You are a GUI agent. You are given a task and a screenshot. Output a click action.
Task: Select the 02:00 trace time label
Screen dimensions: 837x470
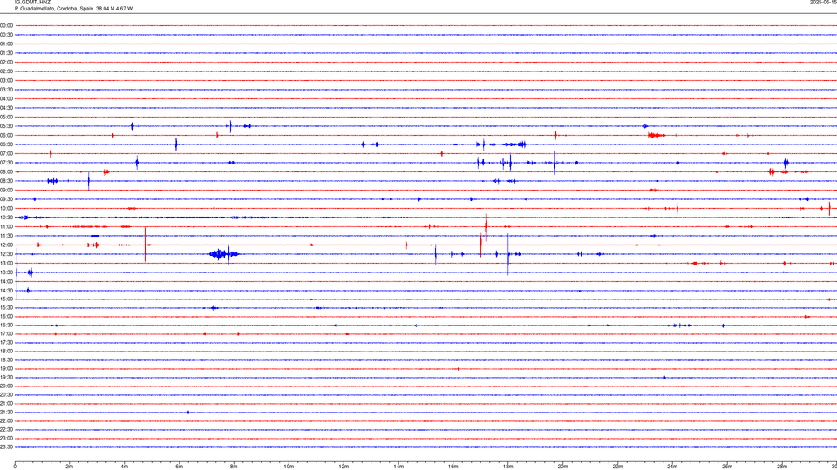[6, 62]
